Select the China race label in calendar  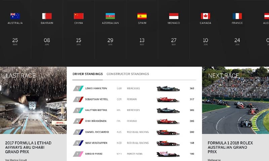coord(79,23)
